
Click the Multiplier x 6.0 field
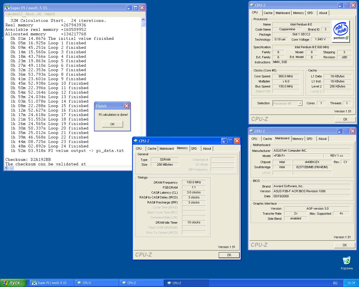click(286, 81)
